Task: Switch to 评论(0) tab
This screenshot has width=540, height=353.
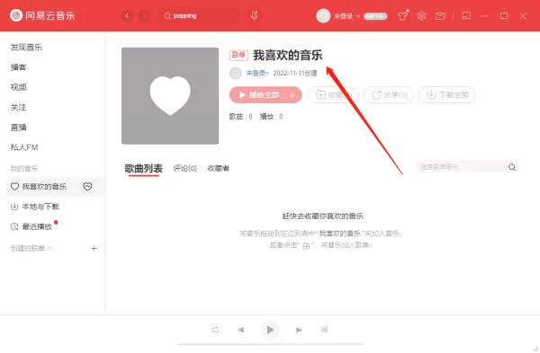Action: (184, 168)
